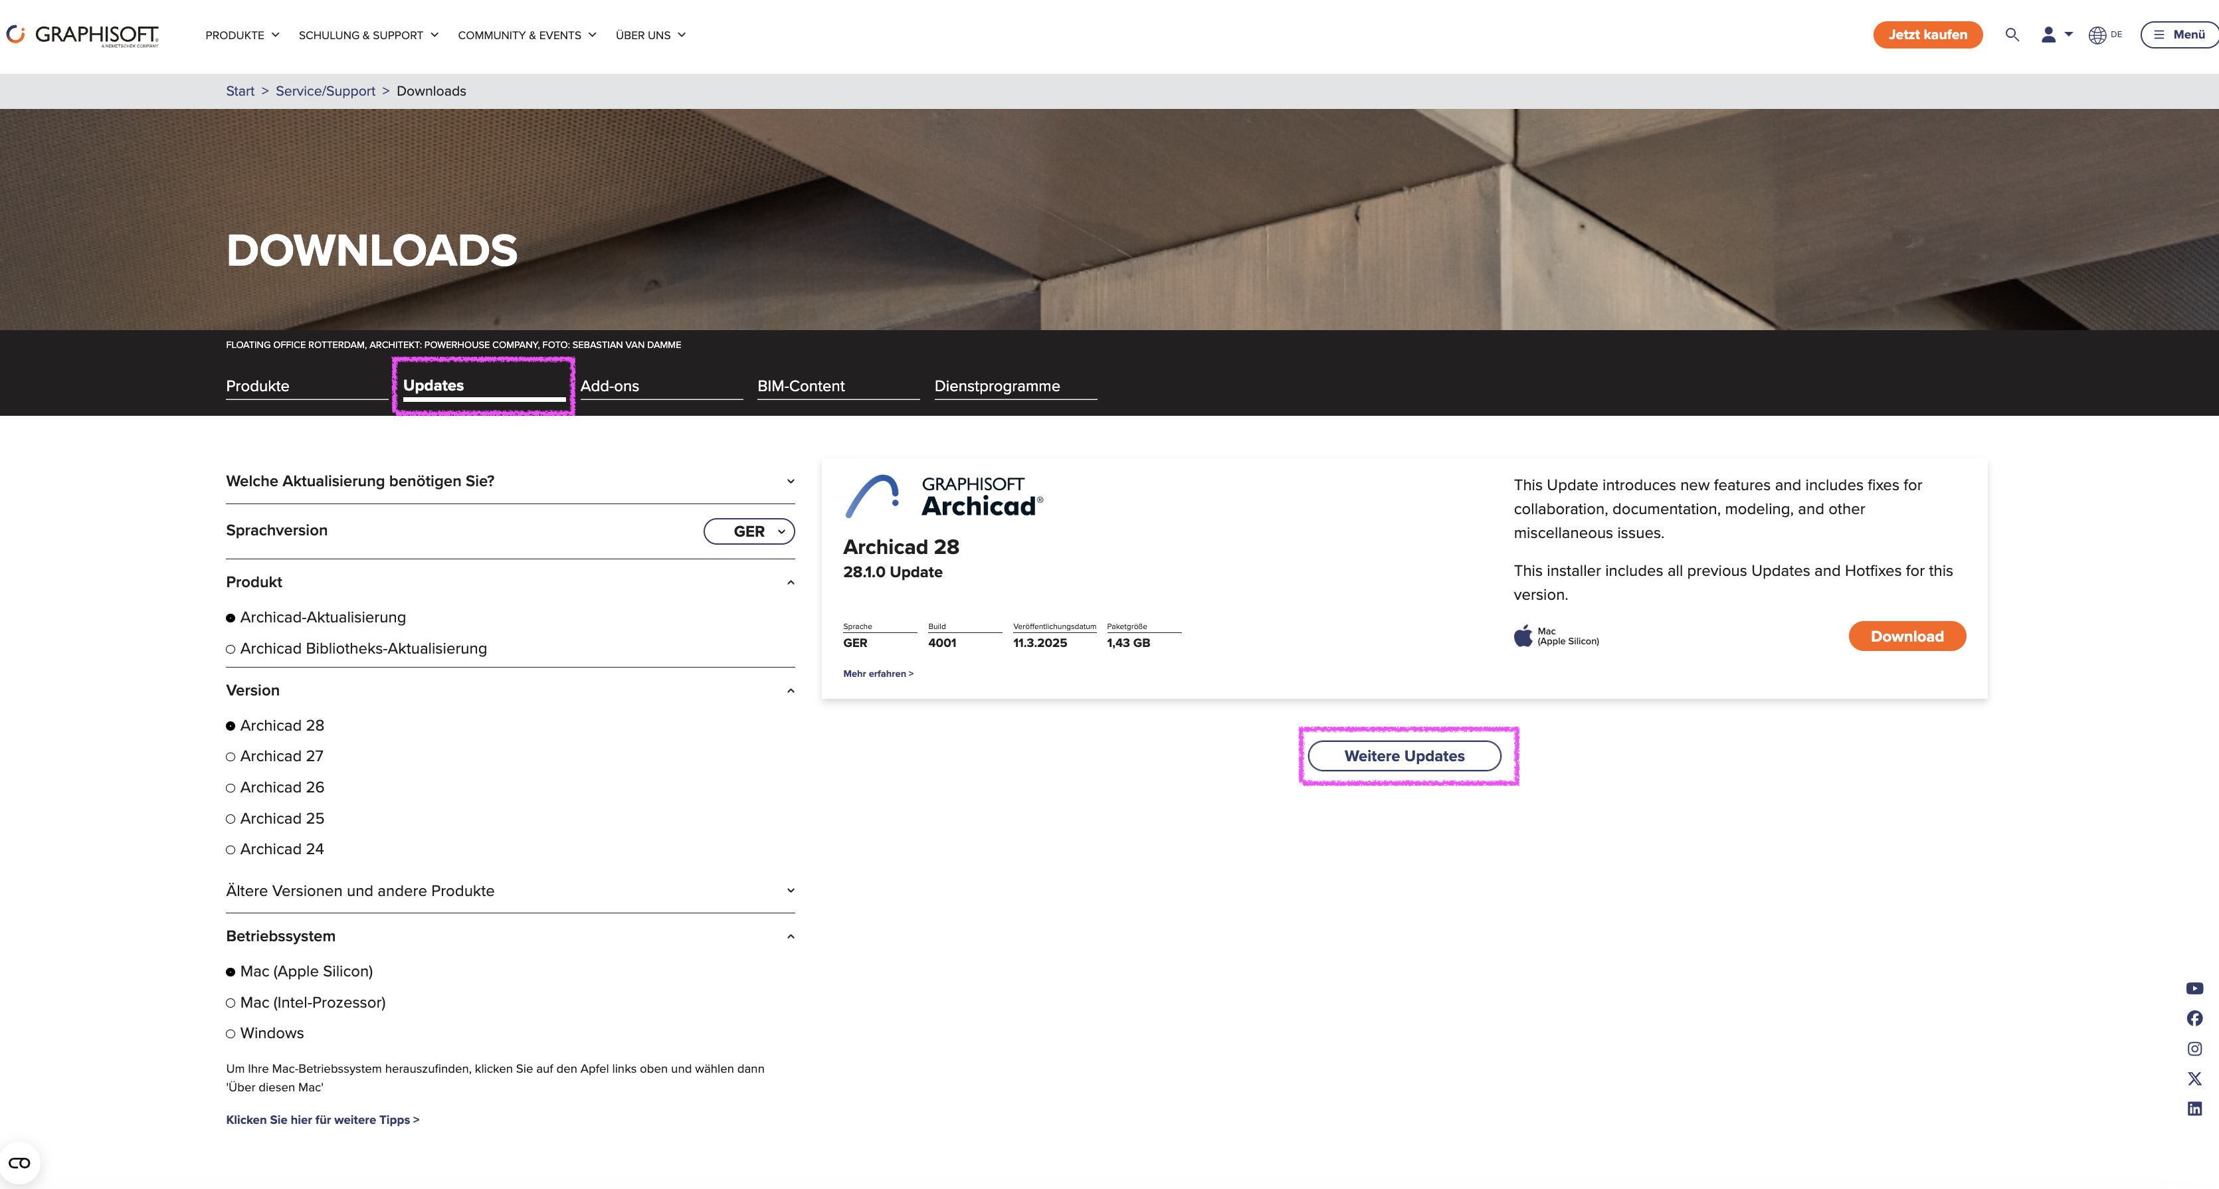This screenshot has height=1189, width=2219.
Task: Open the Instagram social icon
Action: tap(2195, 1049)
